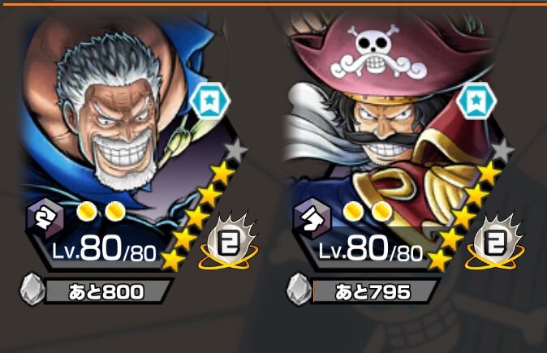Open the silver number 2 medal on the left card

[x=229, y=242]
